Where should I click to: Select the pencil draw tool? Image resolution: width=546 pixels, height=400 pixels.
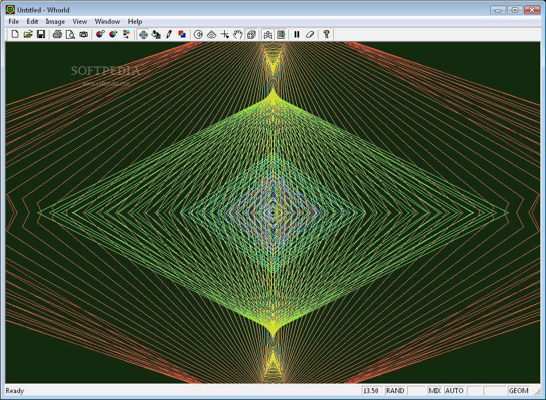click(x=169, y=34)
